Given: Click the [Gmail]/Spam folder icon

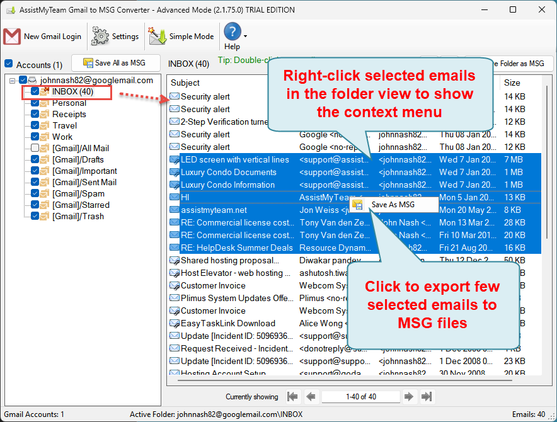Looking at the screenshot, I should [x=45, y=194].
